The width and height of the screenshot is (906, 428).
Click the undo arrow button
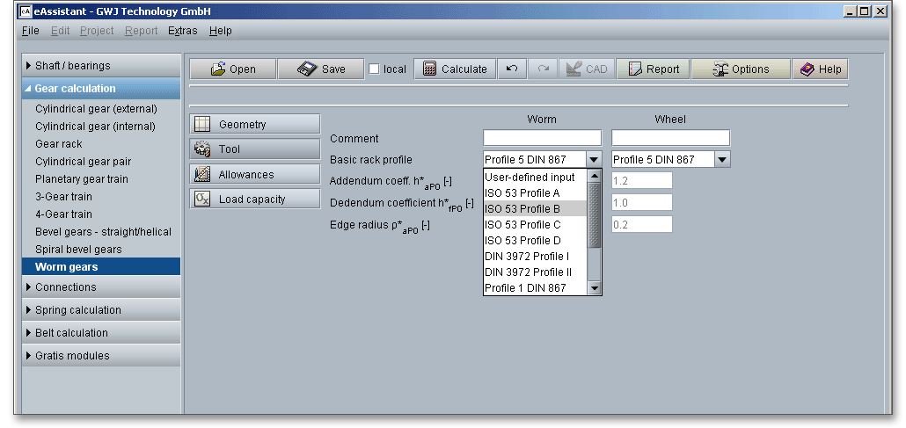[512, 69]
